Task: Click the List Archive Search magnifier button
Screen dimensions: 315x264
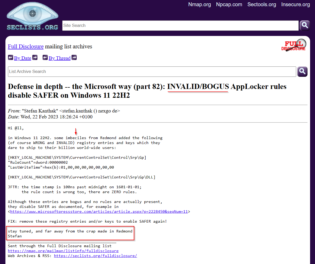Action: (x=302, y=71)
